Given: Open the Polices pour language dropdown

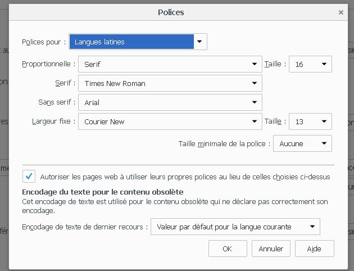Looking at the screenshot, I should (x=138, y=42).
